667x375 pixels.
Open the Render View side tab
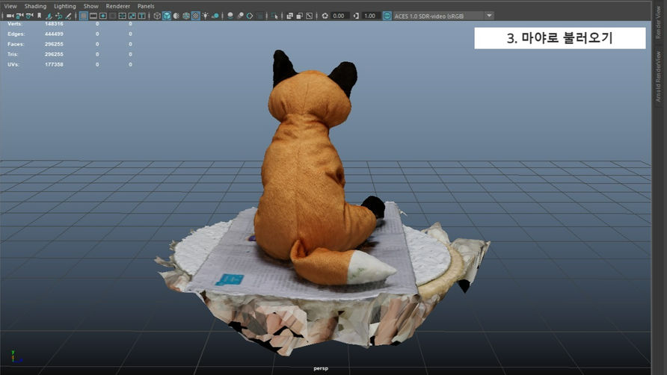(x=659, y=23)
